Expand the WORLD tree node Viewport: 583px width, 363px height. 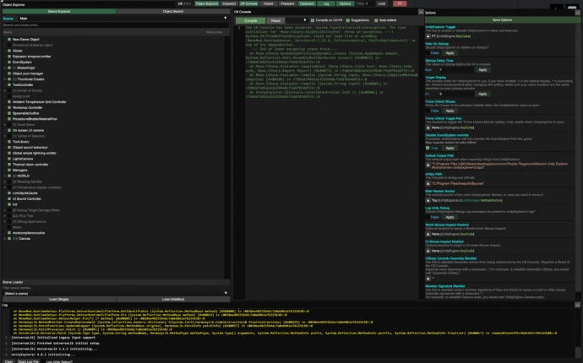point(5,176)
